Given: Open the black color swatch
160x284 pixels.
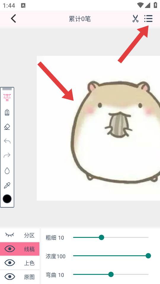Looking at the screenshot, I should tap(7, 199).
